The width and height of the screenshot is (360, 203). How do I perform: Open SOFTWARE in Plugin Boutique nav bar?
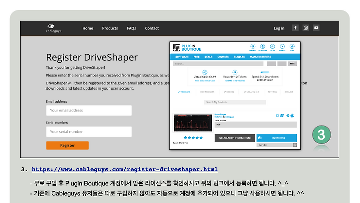182,57
